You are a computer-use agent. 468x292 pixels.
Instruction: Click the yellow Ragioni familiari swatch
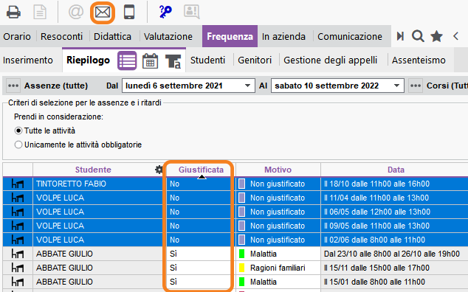point(242,268)
